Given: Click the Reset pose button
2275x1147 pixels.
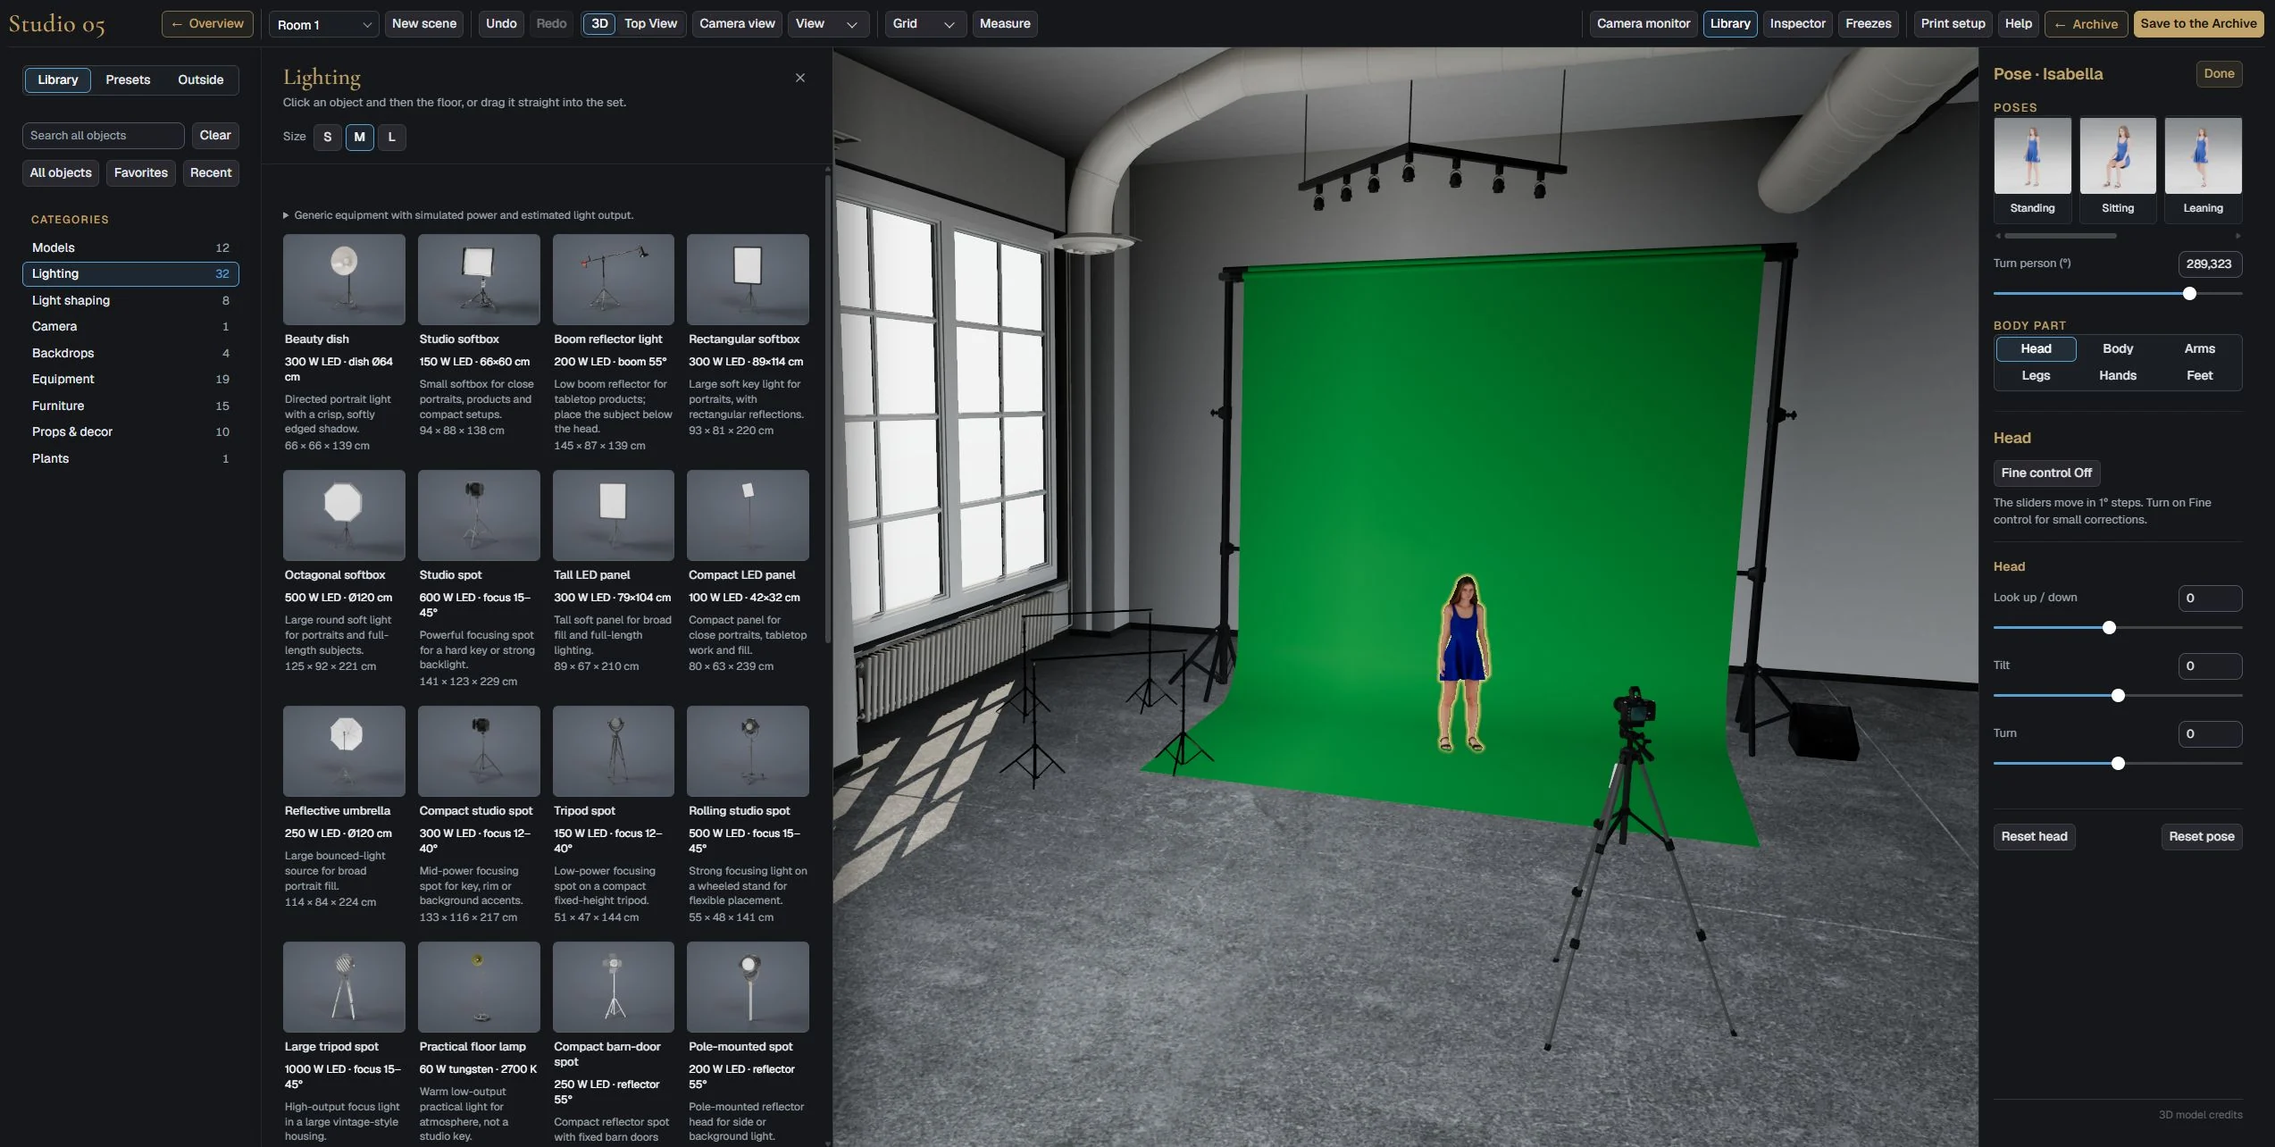Looking at the screenshot, I should pyautogui.click(x=2201, y=836).
